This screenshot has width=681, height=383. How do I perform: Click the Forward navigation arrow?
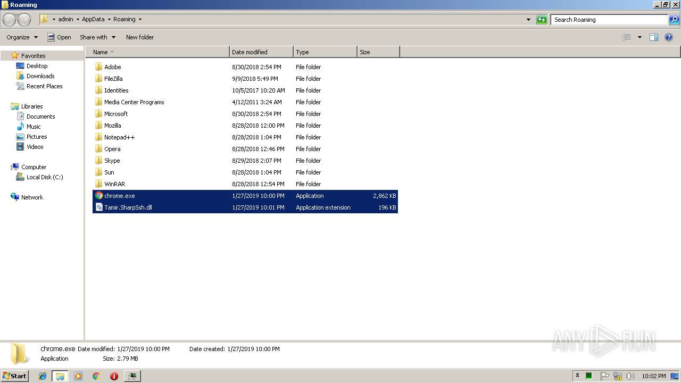click(x=24, y=20)
